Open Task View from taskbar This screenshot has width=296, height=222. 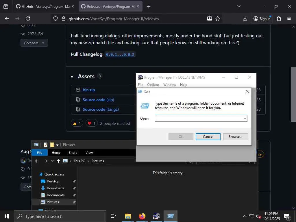tap(113, 216)
